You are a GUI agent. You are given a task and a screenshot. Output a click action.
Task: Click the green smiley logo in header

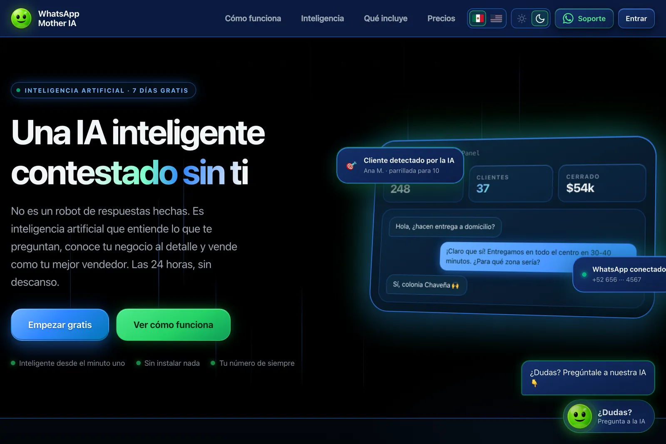pyautogui.click(x=21, y=18)
